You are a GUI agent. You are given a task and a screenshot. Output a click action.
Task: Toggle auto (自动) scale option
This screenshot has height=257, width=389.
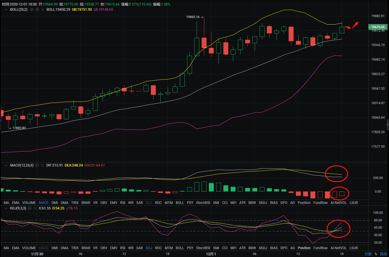click(x=383, y=254)
